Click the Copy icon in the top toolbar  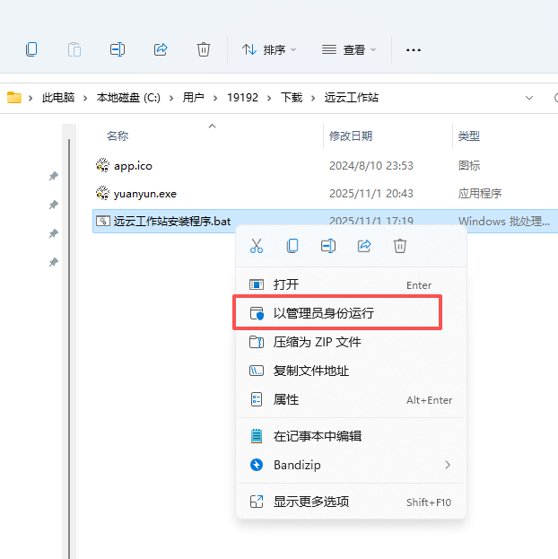31,49
